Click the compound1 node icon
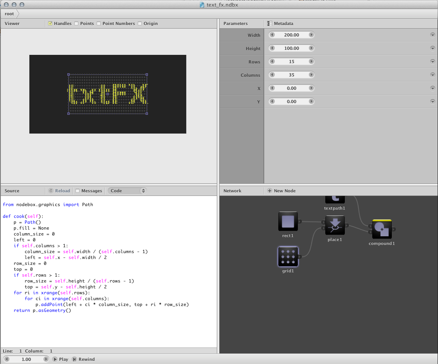 point(382,229)
